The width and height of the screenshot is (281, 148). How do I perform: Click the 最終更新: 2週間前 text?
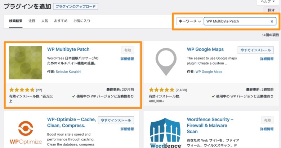coord(260,90)
